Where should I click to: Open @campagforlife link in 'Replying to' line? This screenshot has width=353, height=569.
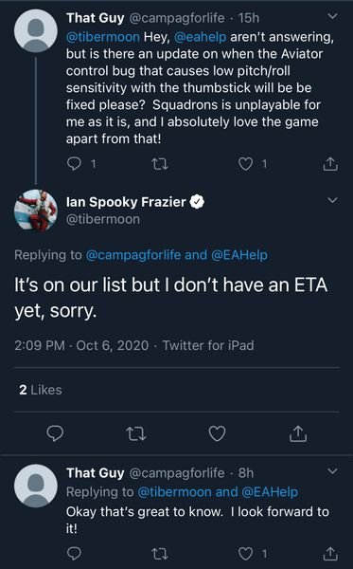133,255
